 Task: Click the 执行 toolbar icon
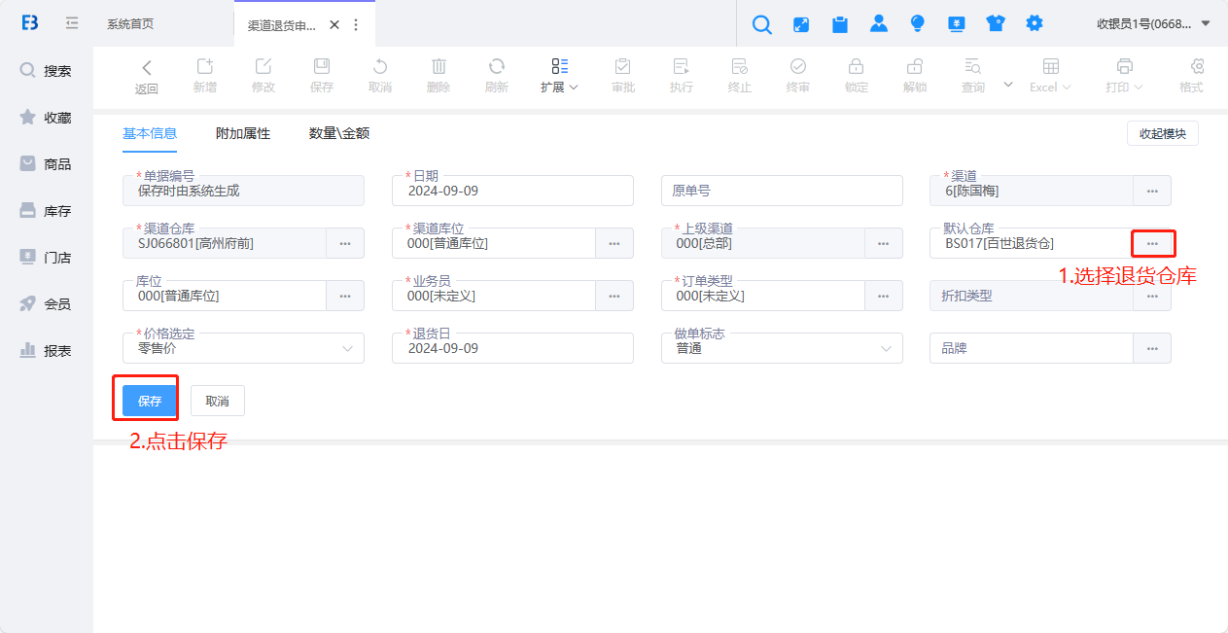682,66
